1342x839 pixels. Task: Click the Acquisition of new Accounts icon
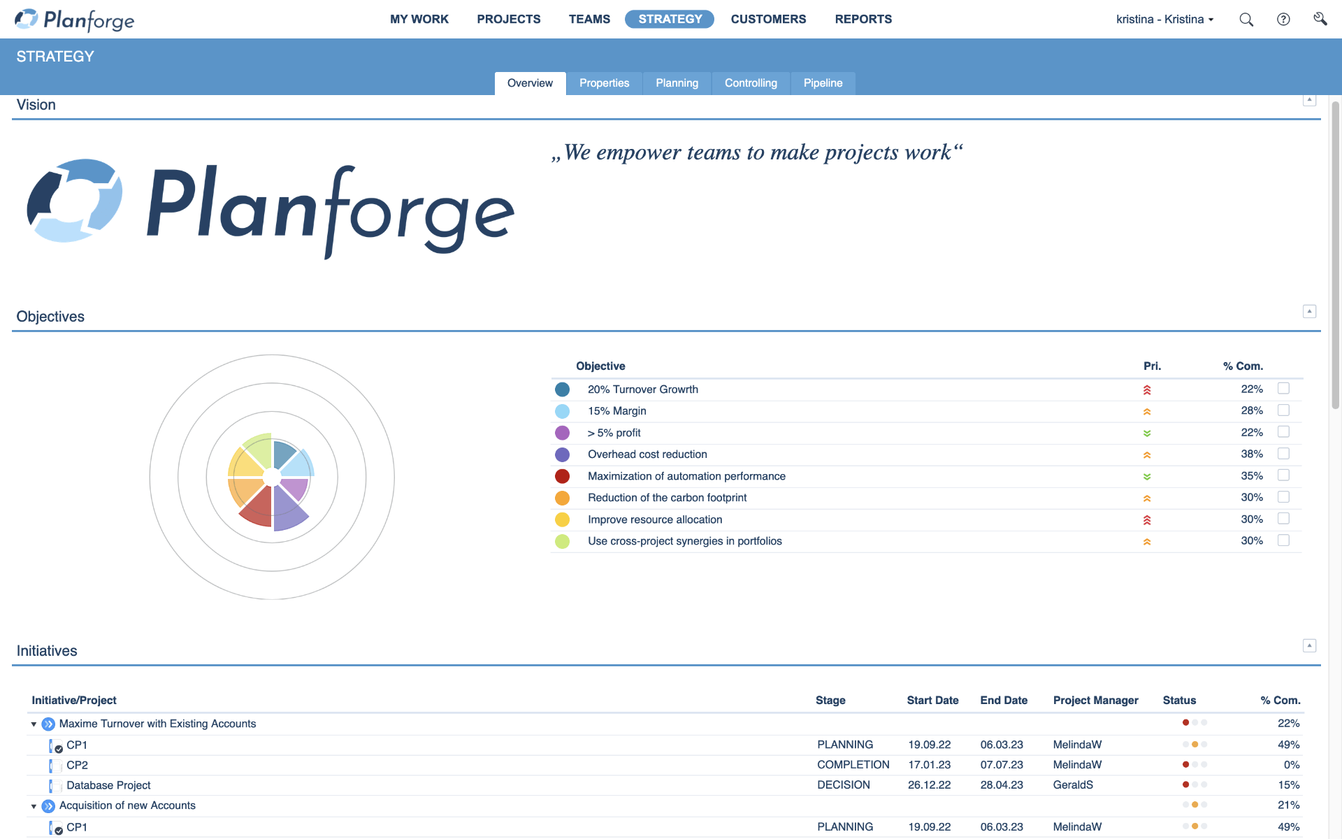pos(48,806)
